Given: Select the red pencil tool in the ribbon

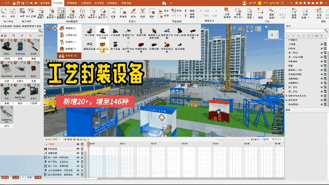Looking at the screenshot, I should (x=133, y=11).
